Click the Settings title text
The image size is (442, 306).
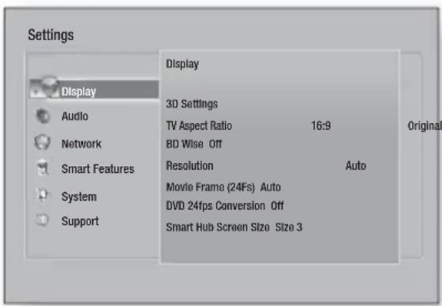pyautogui.click(x=51, y=35)
